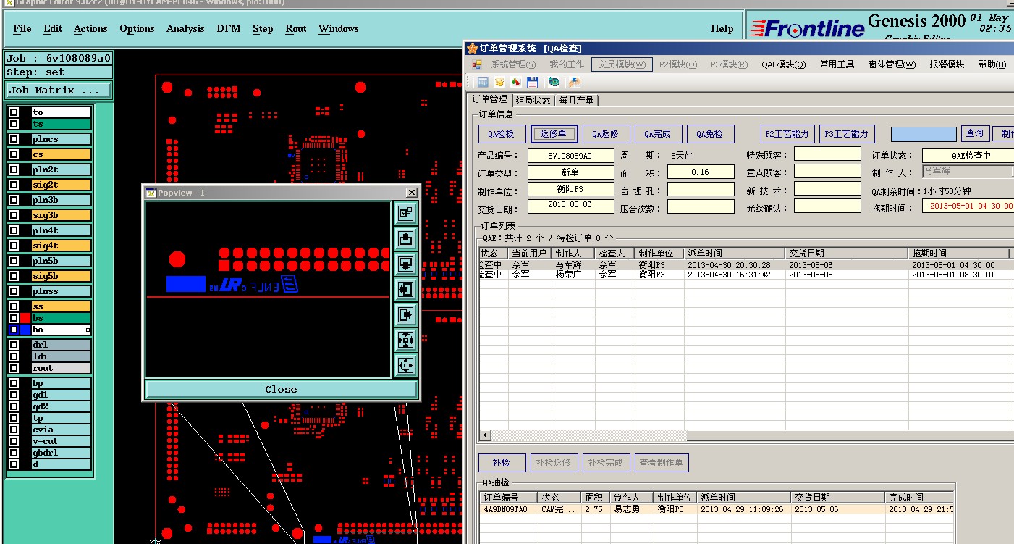Screen dimensions: 1014x544
Task: Click the 派单时间 column header in order list
Action: pos(734,254)
